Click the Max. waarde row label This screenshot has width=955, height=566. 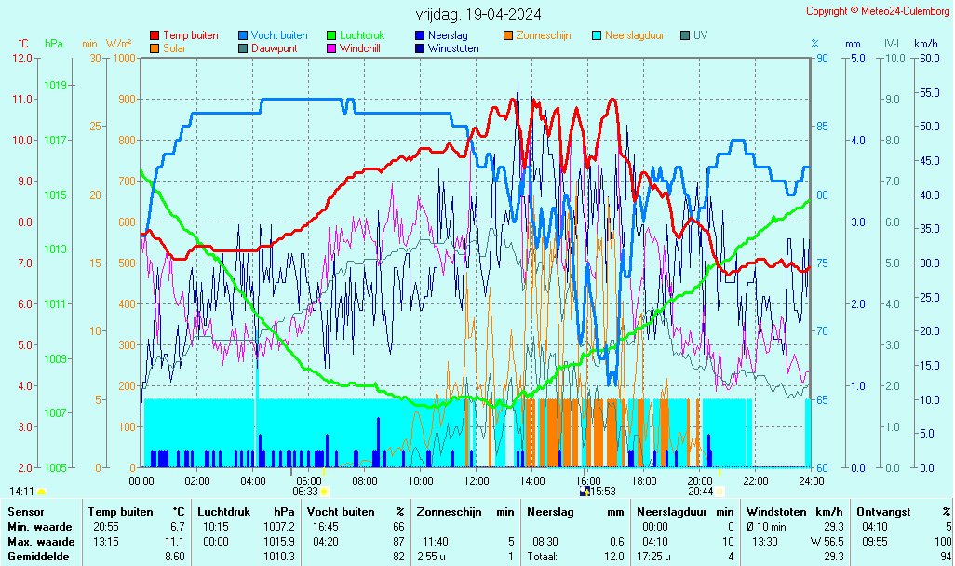pyautogui.click(x=40, y=542)
